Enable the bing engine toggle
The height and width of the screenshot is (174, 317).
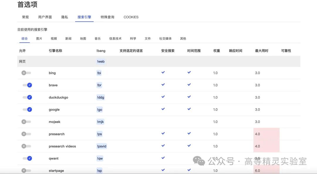pos(26,73)
